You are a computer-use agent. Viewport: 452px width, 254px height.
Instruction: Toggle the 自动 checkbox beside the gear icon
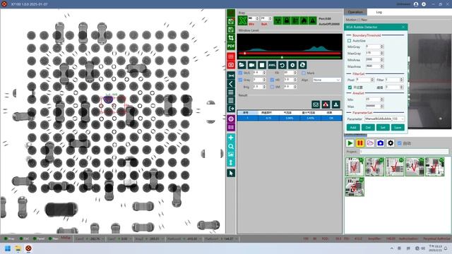click(400, 143)
